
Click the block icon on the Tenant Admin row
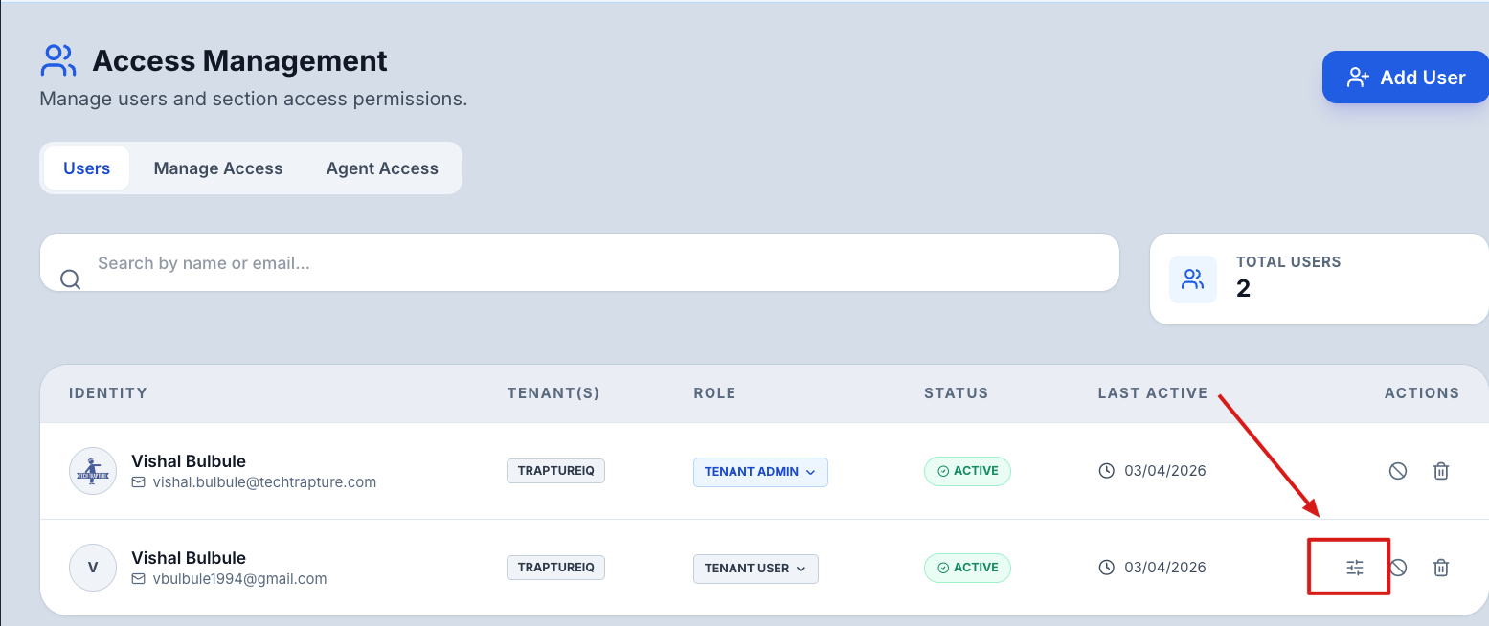click(1397, 470)
